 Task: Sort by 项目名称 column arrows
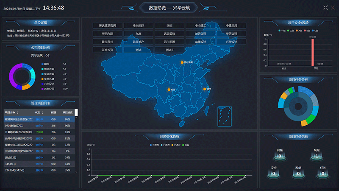point(17,112)
